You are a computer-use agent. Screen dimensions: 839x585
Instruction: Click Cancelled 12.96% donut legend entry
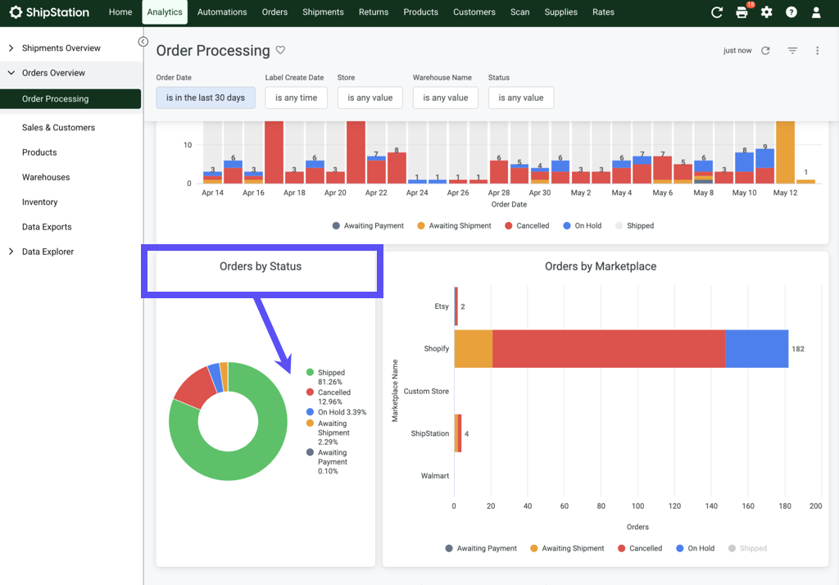click(x=329, y=397)
